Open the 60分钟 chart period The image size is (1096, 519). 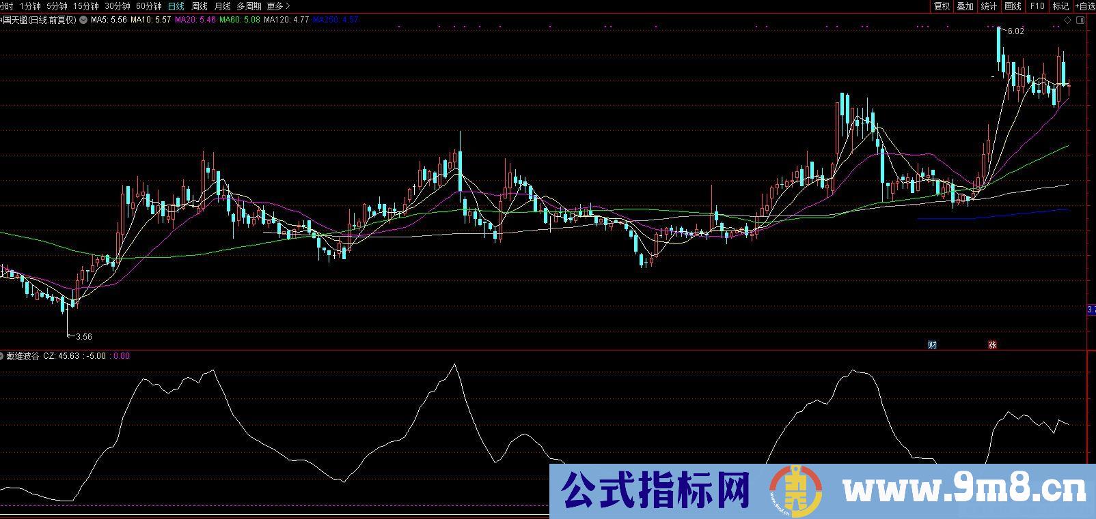tap(148, 6)
